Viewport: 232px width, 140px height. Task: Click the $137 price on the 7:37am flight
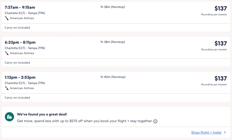tap(221, 9)
